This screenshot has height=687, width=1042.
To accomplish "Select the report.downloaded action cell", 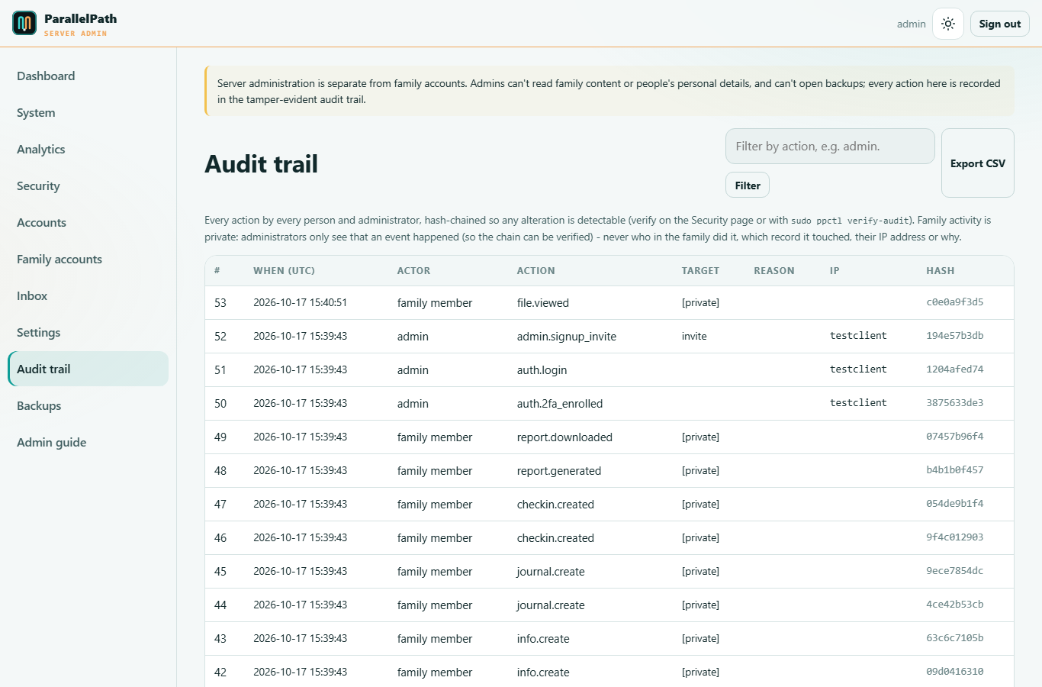I will point(564,437).
